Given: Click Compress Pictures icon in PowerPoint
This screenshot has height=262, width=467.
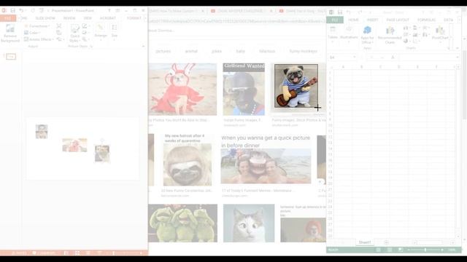Looking at the screenshot, I should click(59, 26).
